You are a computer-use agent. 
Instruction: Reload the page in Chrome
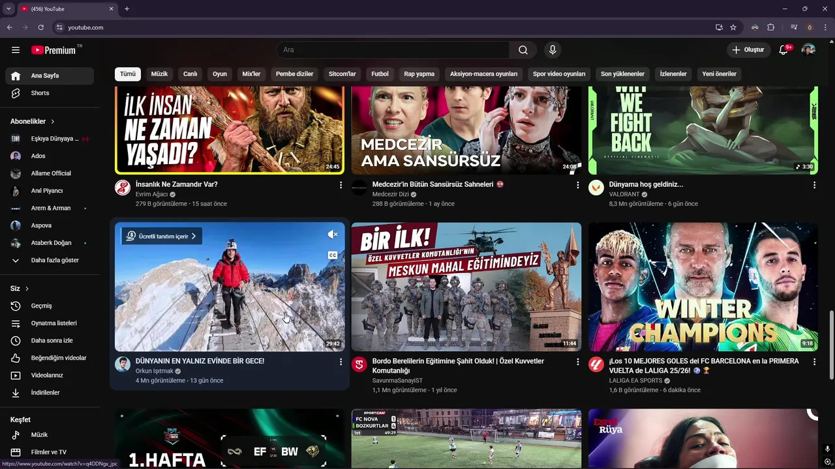(x=40, y=27)
